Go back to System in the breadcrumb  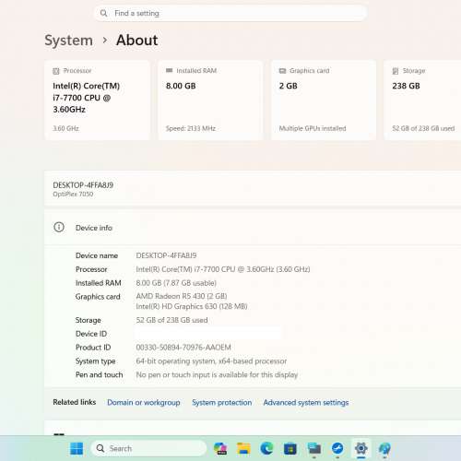[x=68, y=41]
